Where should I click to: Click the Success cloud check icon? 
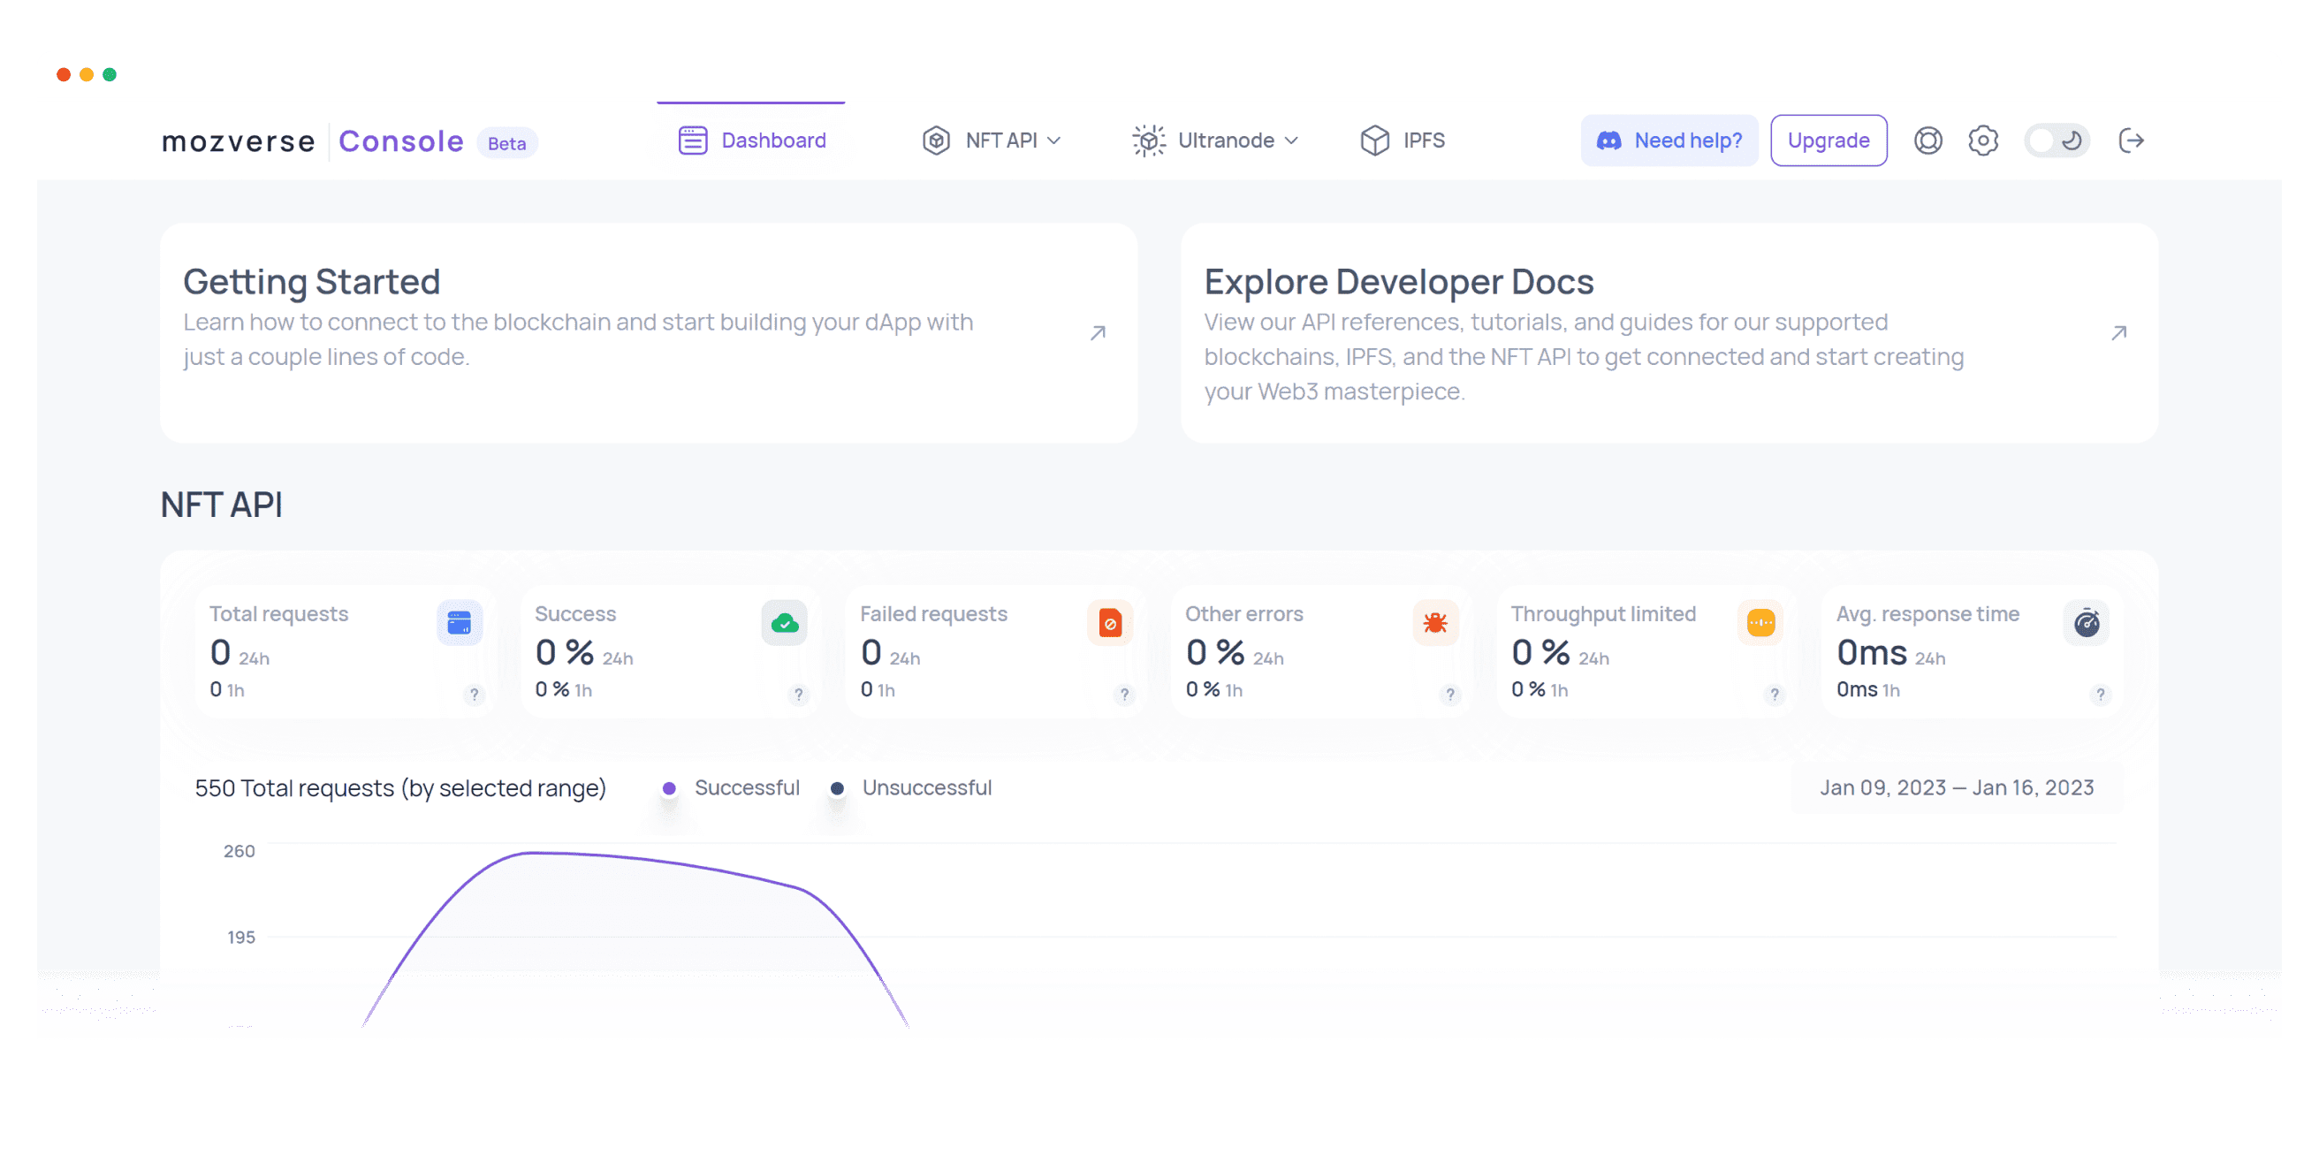(784, 623)
